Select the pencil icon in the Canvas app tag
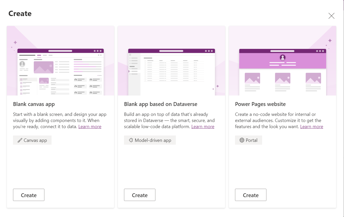The height and width of the screenshot is (217, 344). (x=20, y=140)
